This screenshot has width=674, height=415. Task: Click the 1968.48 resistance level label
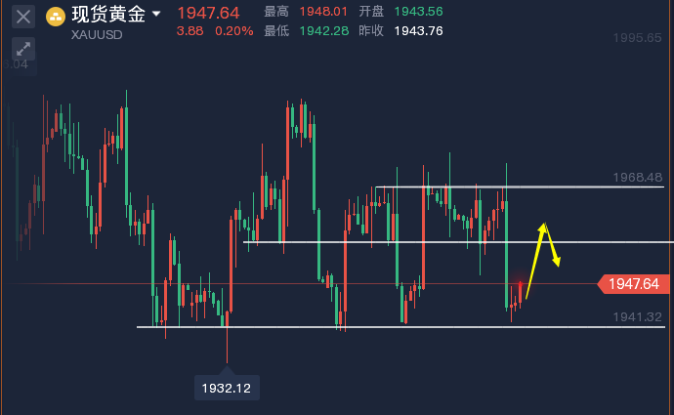pos(638,178)
